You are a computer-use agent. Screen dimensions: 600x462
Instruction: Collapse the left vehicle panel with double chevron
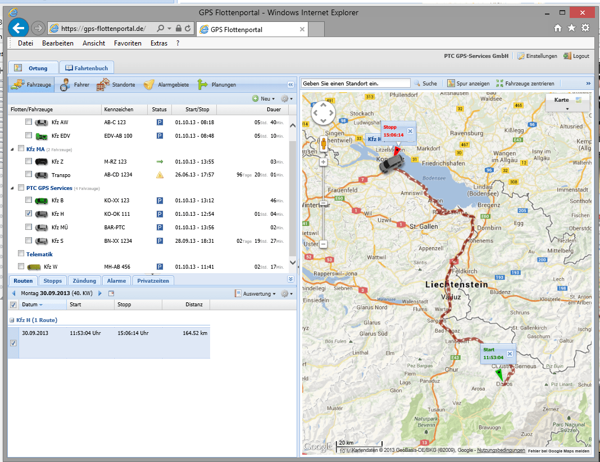click(291, 85)
